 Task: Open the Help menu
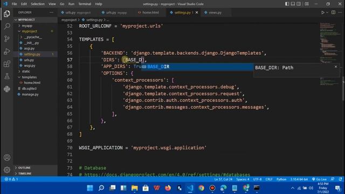98,4
